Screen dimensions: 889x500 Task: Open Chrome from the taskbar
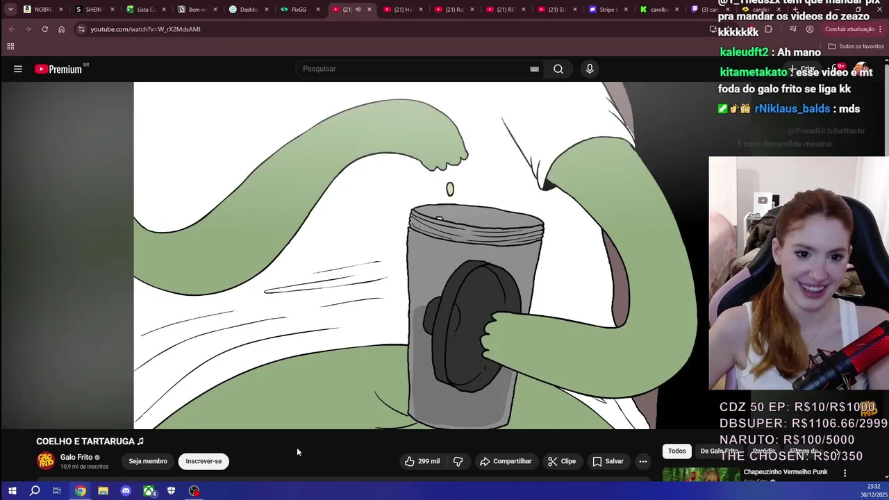point(81,491)
